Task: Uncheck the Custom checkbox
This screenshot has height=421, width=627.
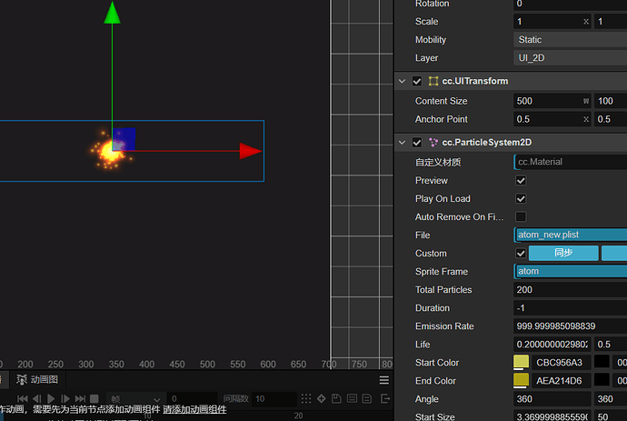Action: tap(521, 254)
